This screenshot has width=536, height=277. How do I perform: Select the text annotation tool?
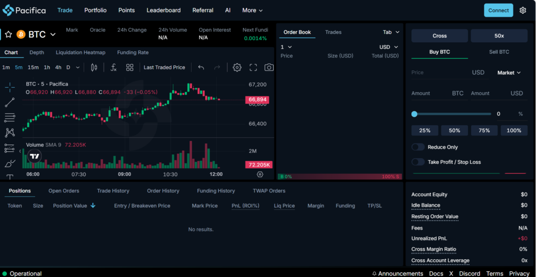pyautogui.click(x=10, y=176)
